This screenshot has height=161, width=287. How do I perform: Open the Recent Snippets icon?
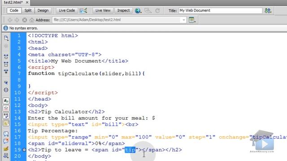(6, 156)
